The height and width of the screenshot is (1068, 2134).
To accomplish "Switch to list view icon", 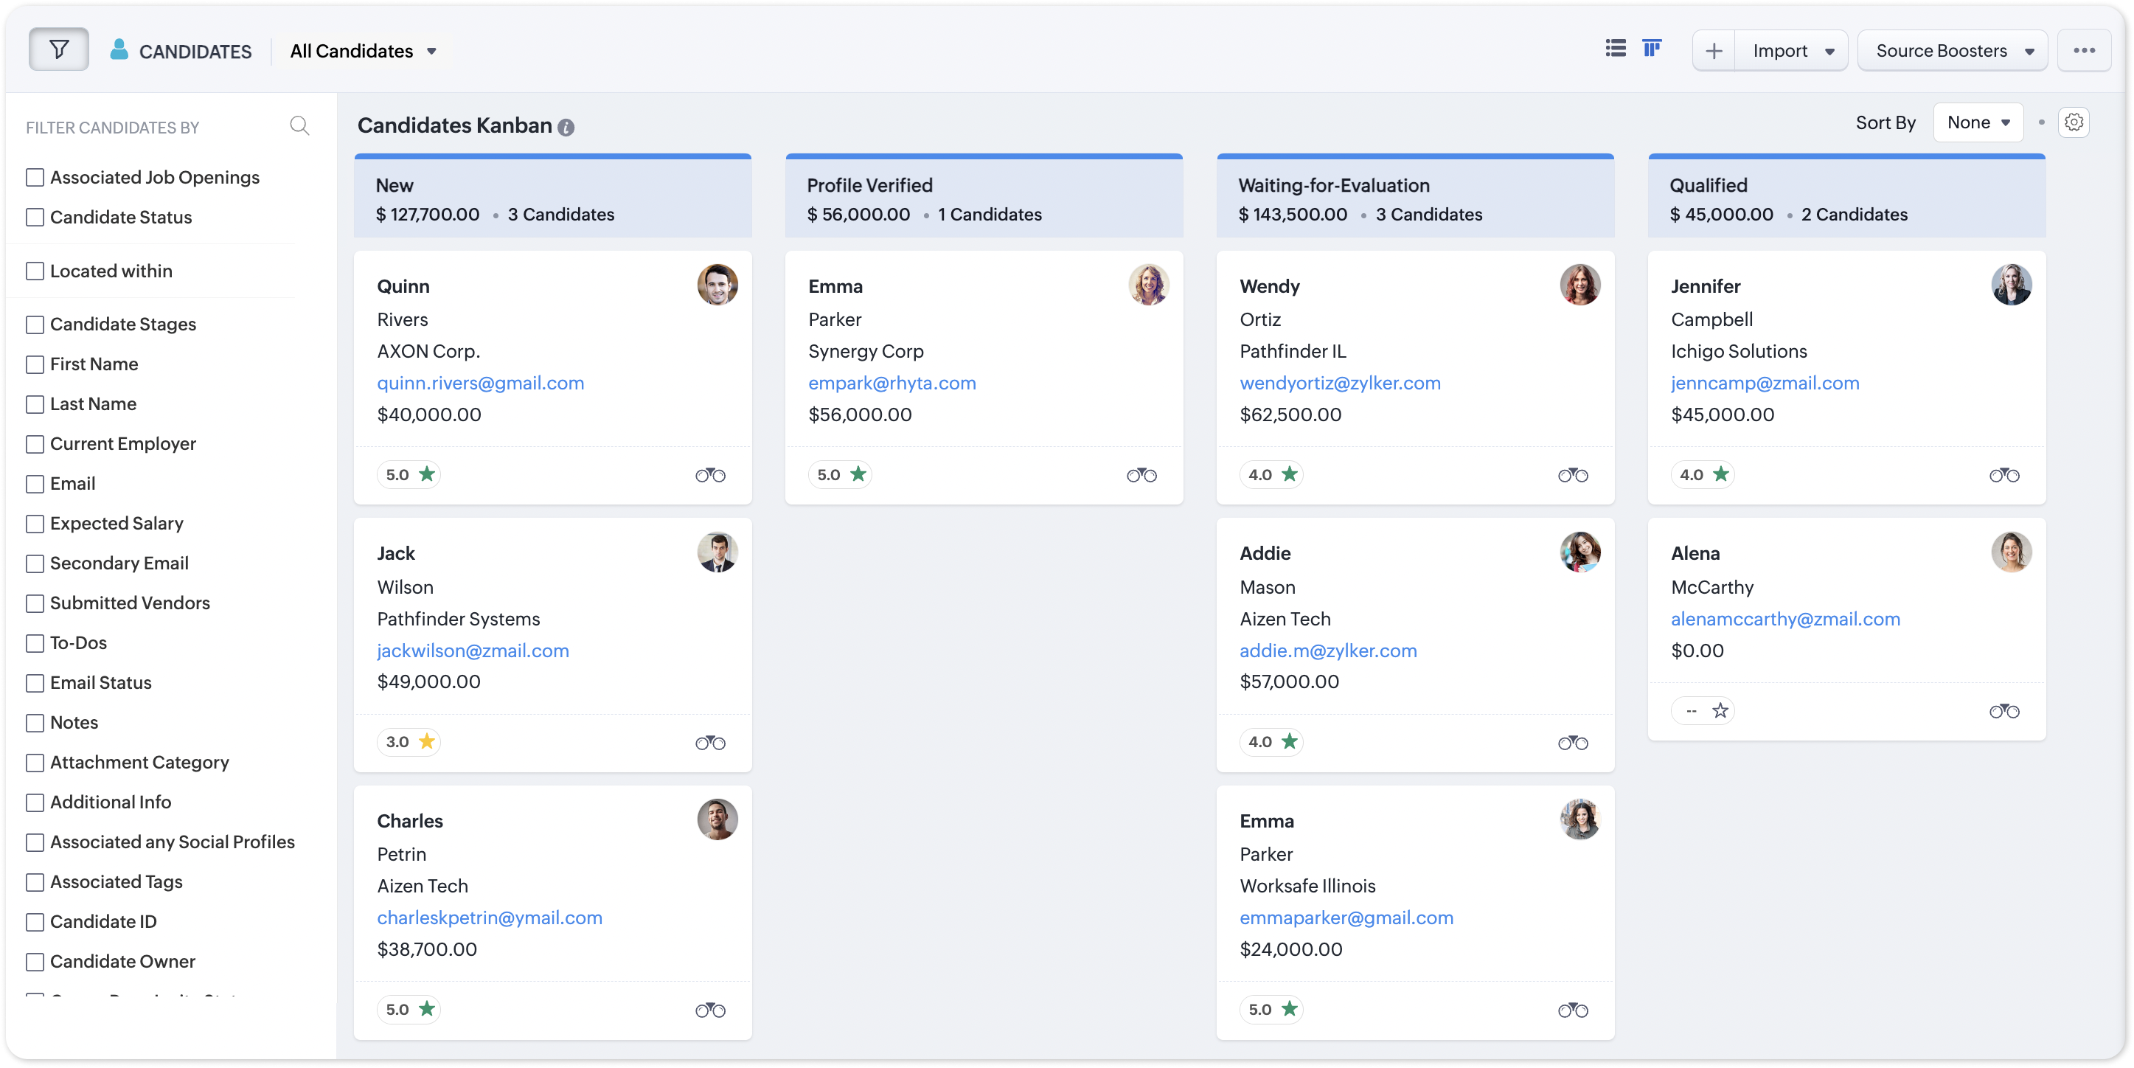I will coord(1615,49).
